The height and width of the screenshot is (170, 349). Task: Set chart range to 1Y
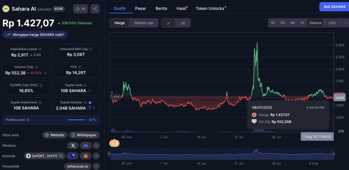[x=302, y=23]
